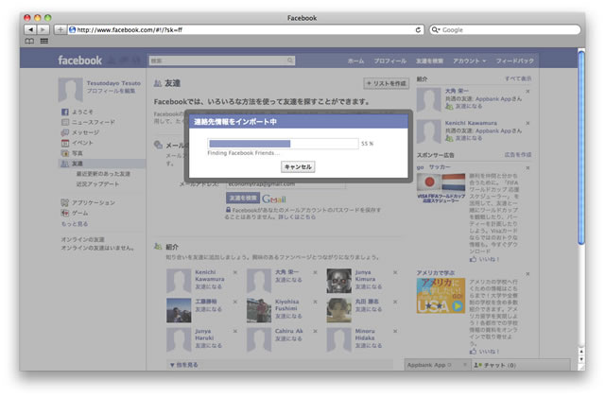Viewport: 605px width, 398px height.
Task: Click Kiyohisa Fushimi's profile photo
Action: 259,310
